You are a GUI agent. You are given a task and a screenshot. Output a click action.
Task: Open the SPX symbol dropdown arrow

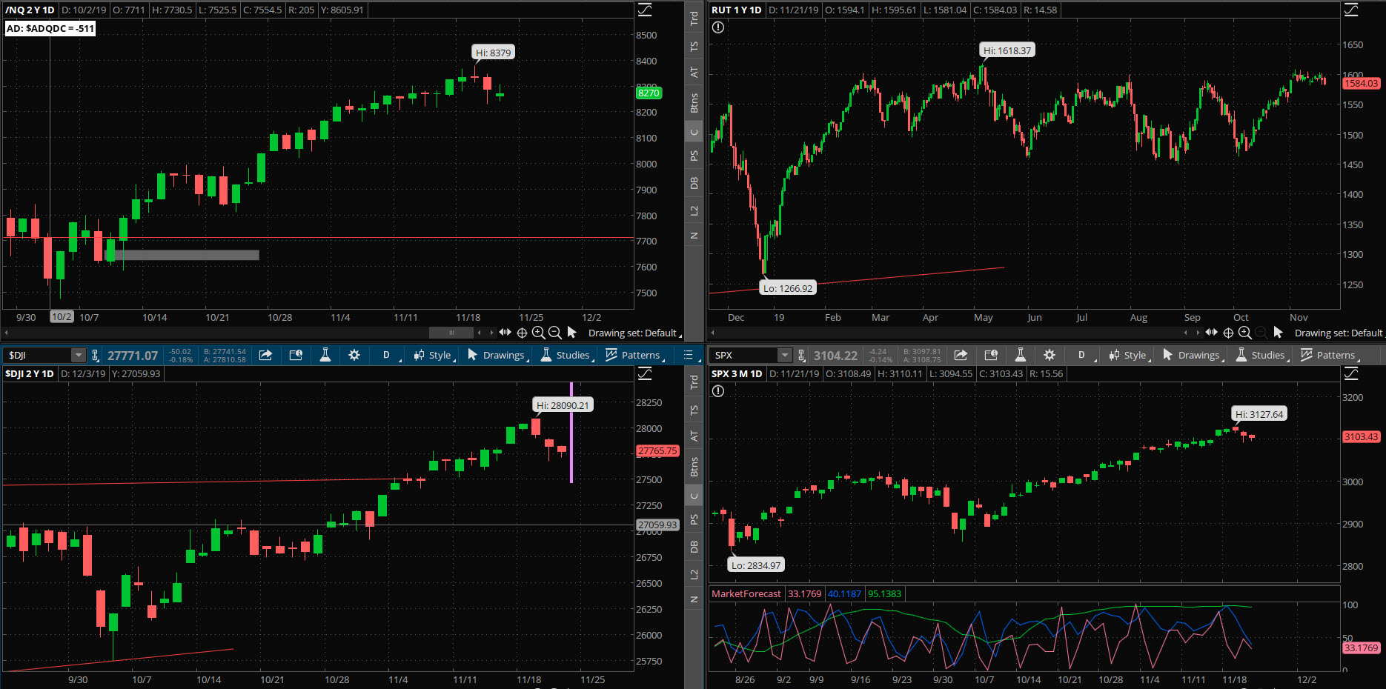pyautogui.click(x=785, y=356)
